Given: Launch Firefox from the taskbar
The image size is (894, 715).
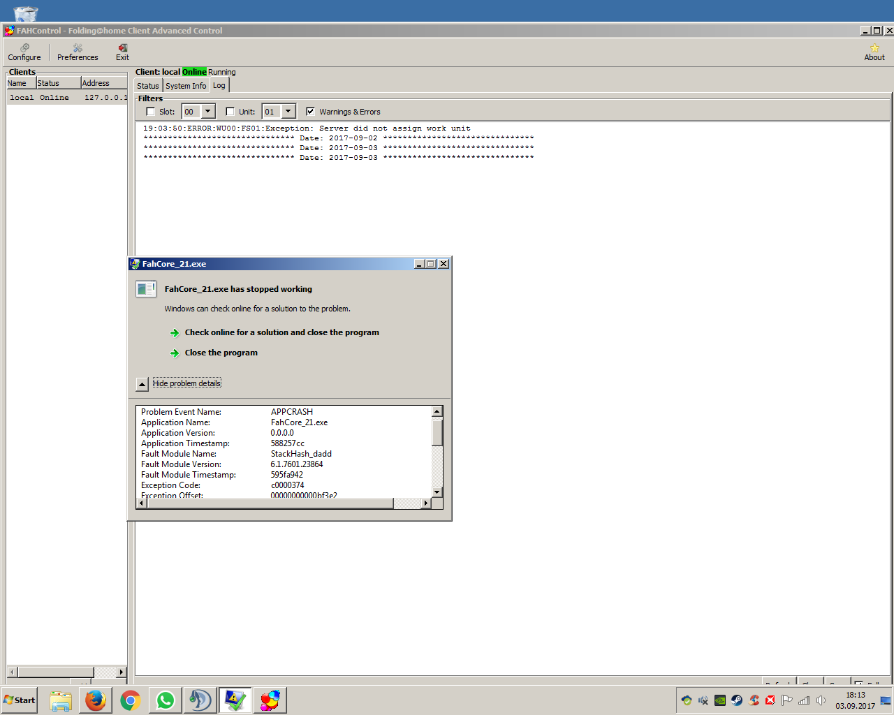Looking at the screenshot, I should [96, 700].
